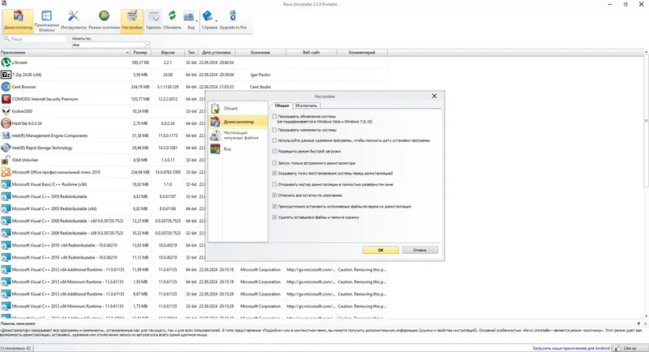Pin the Панель описания panel
This screenshot has width=649, height=352.
pyautogui.click(x=638, y=324)
